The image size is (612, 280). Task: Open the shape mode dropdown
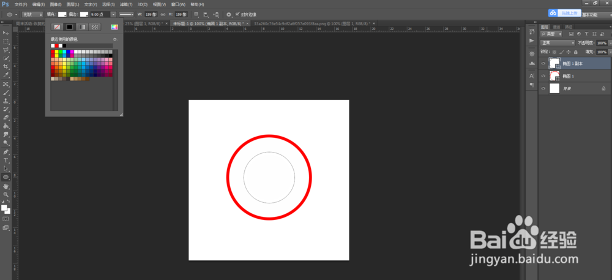(x=32, y=15)
